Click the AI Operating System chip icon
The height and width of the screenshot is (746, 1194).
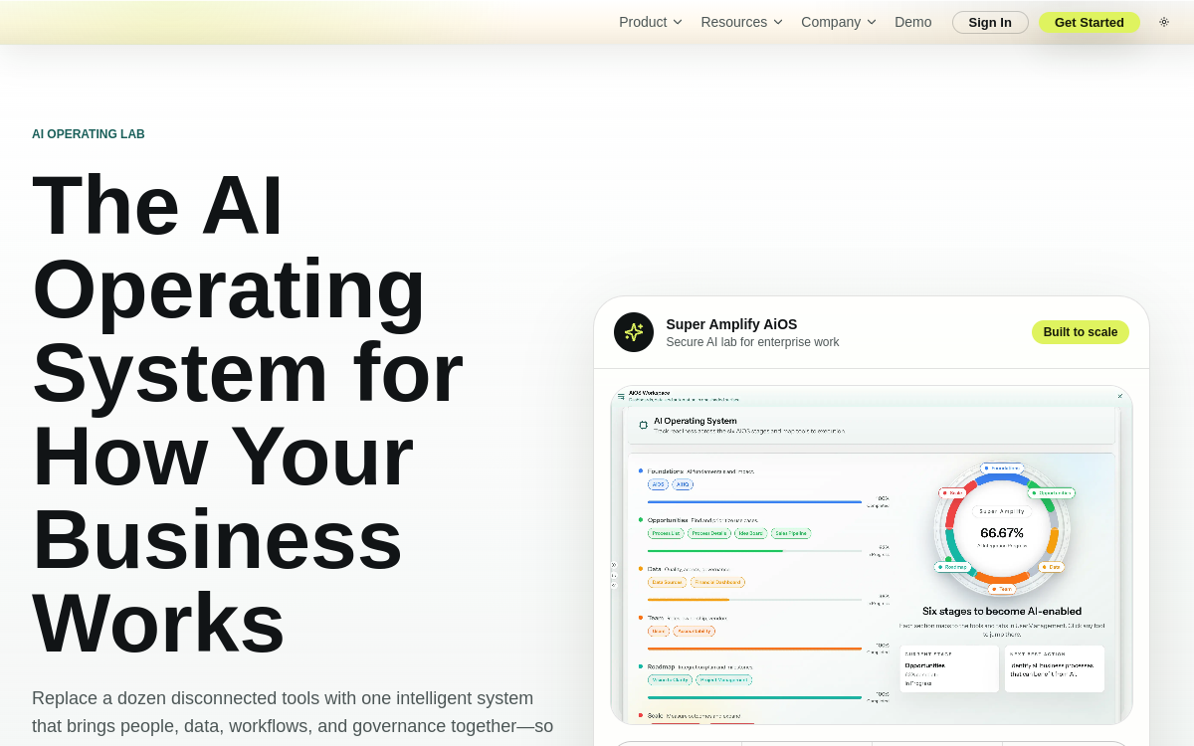click(x=643, y=425)
